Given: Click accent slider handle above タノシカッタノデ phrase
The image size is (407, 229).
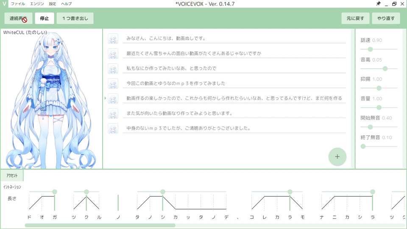Looking at the screenshot, I should [163, 192].
